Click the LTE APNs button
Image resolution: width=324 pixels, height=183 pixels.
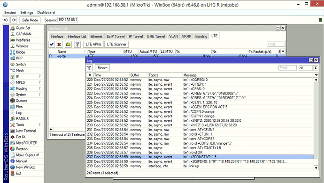pos(93,44)
